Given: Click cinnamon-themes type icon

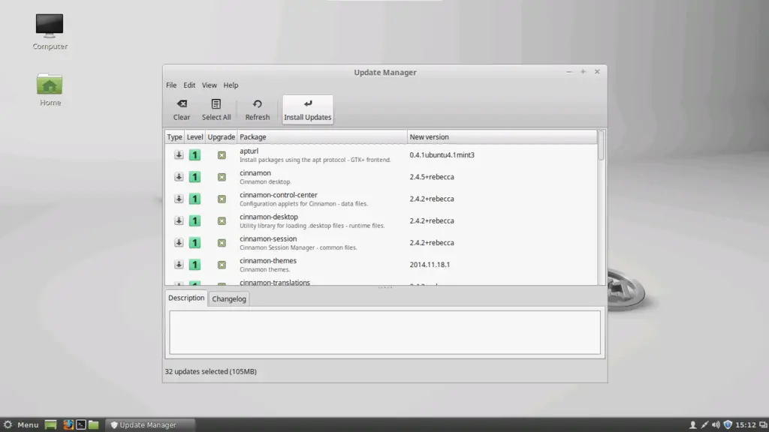Looking at the screenshot, I should tap(179, 265).
